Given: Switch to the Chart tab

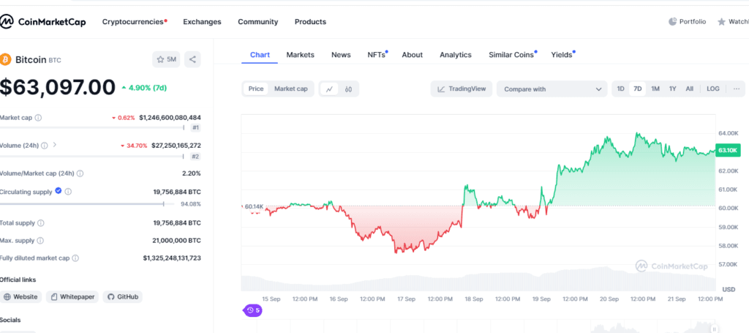Looking at the screenshot, I should pyautogui.click(x=260, y=55).
